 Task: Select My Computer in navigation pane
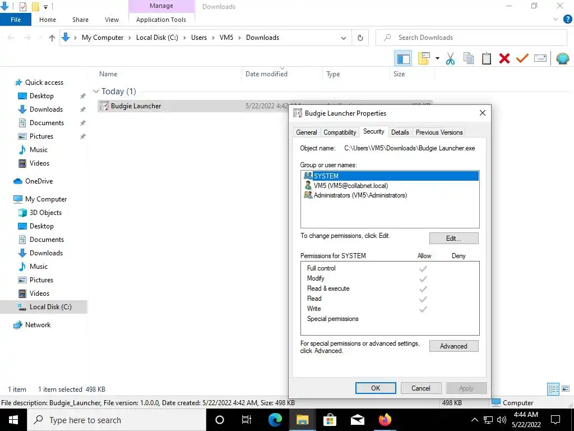pyautogui.click(x=46, y=199)
